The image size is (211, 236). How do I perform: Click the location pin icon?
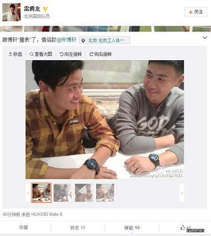coord(83,40)
